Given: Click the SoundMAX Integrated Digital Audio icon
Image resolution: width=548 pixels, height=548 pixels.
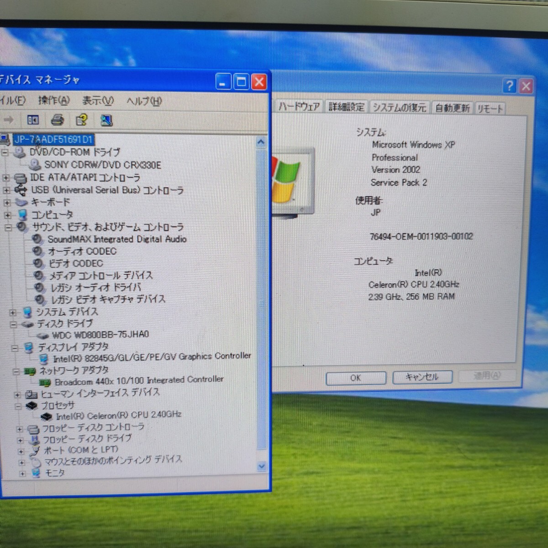Looking at the screenshot, I should pyautogui.click(x=37, y=239).
